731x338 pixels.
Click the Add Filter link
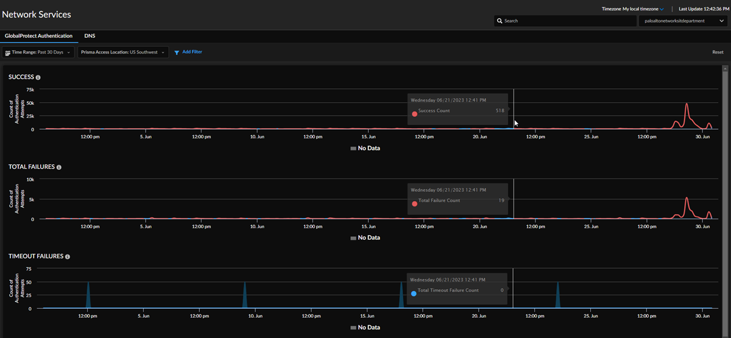pyautogui.click(x=192, y=52)
